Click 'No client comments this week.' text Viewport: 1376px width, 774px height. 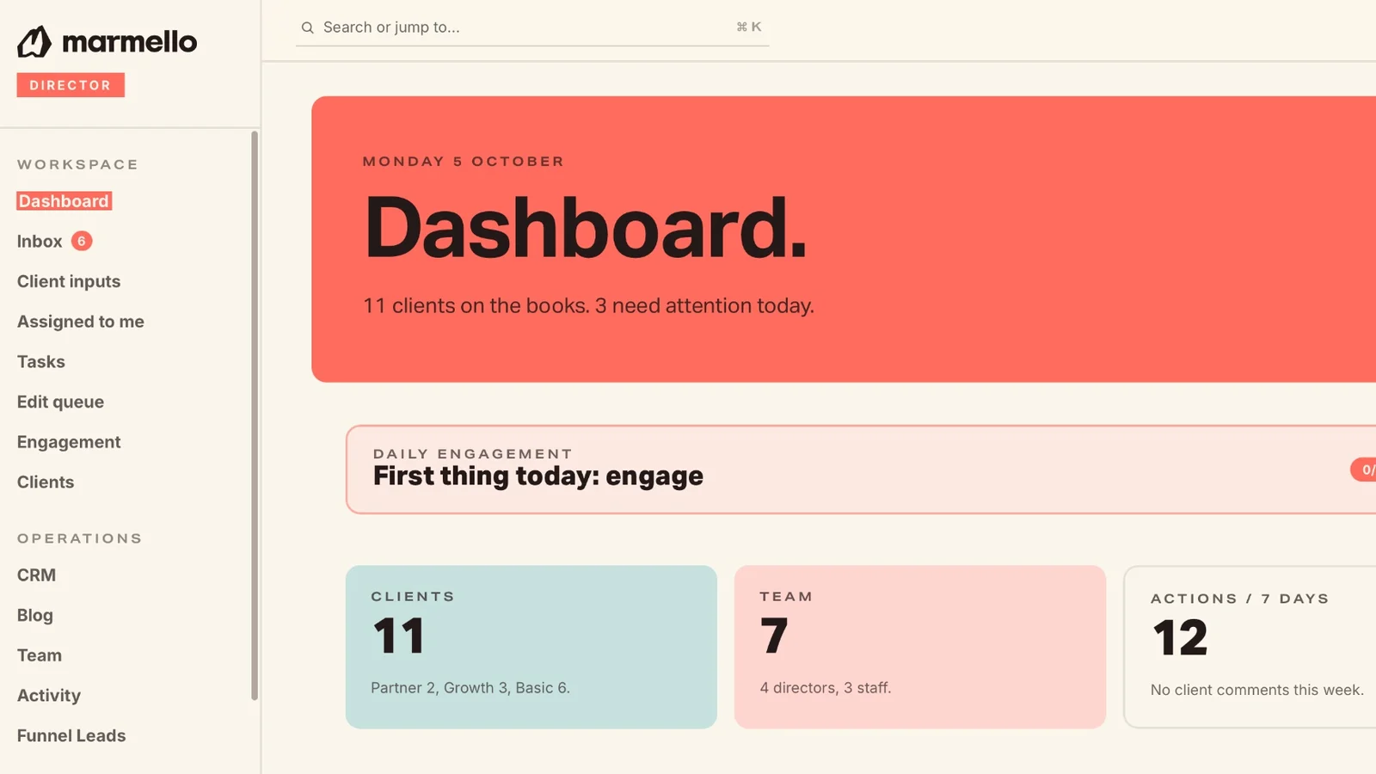[1257, 690]
